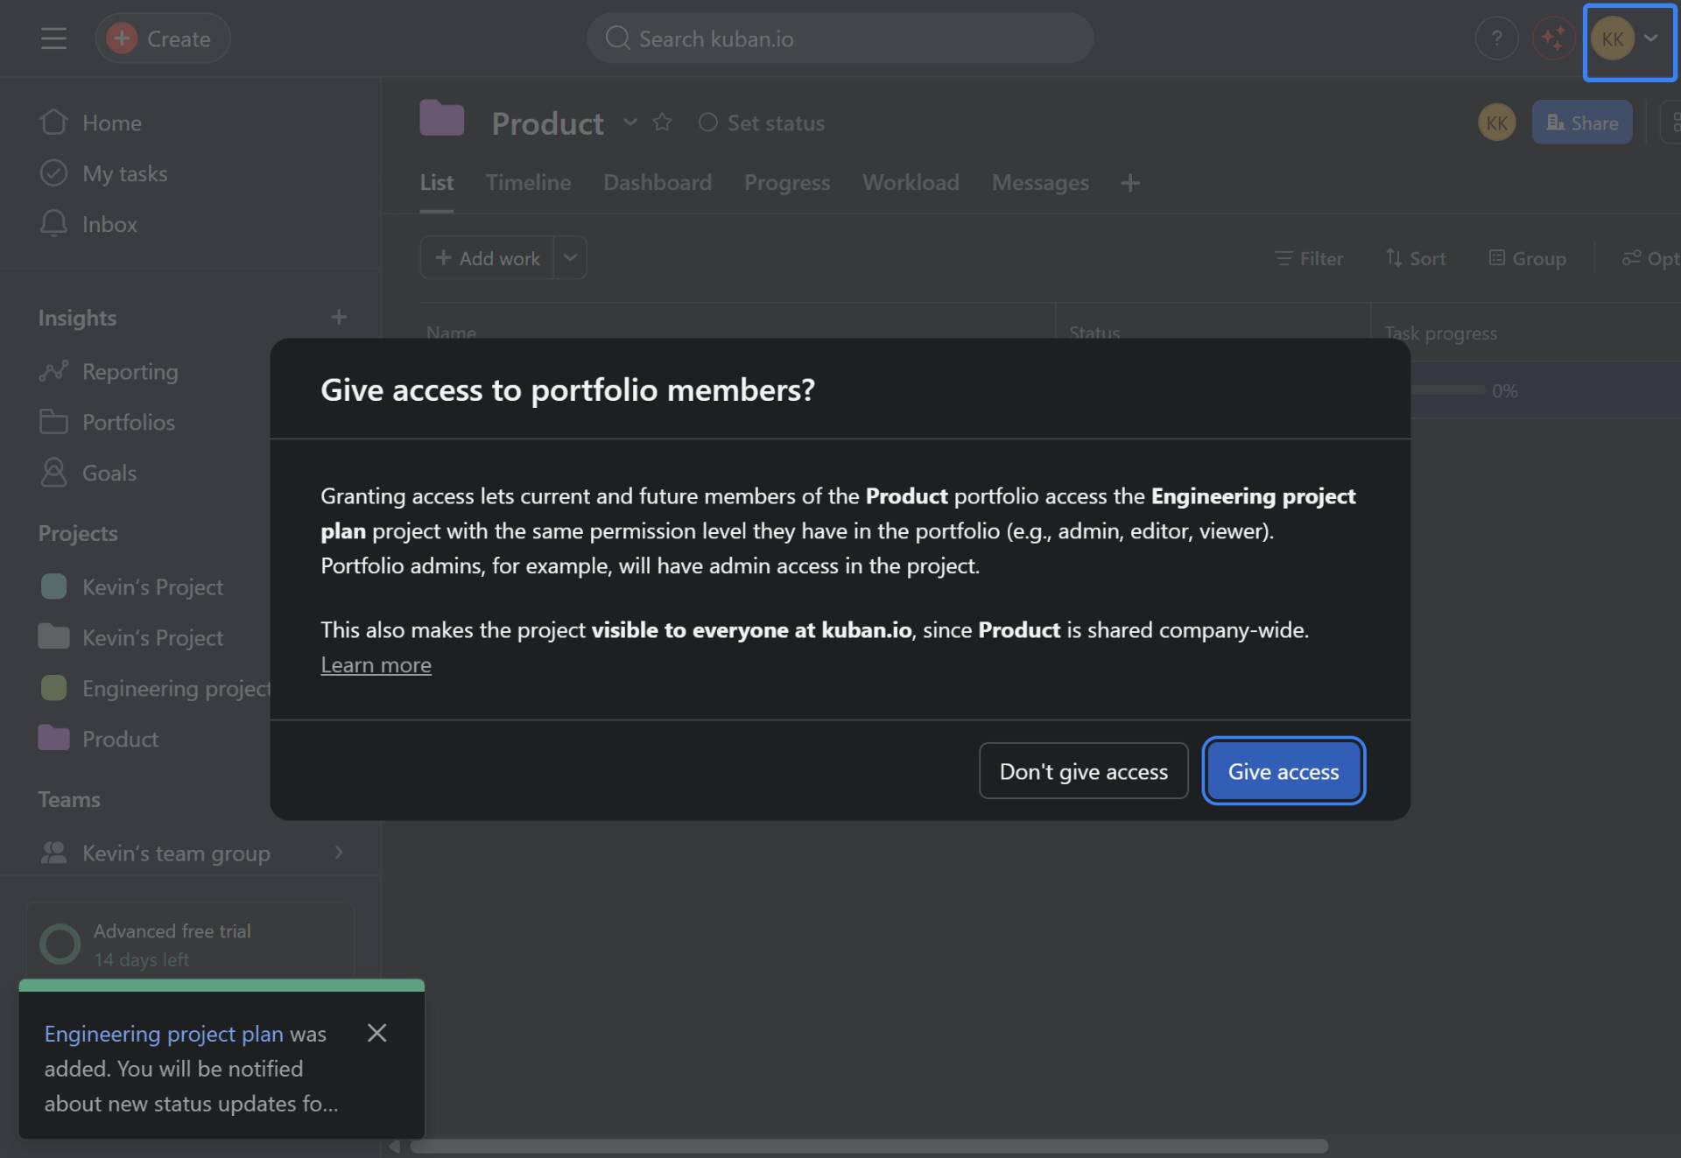The image size is (1681, 1158).
Task: Add a new tab with plus icon
Action: tap(1130, 183)
